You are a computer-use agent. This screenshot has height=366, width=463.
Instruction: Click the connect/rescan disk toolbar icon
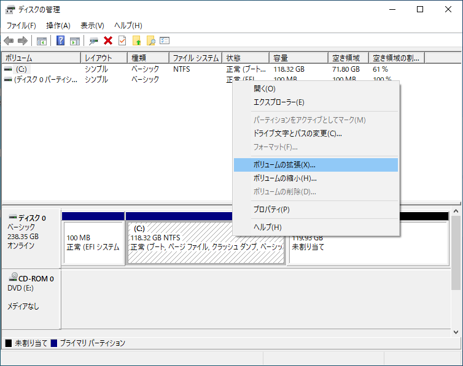click(93, 40)
